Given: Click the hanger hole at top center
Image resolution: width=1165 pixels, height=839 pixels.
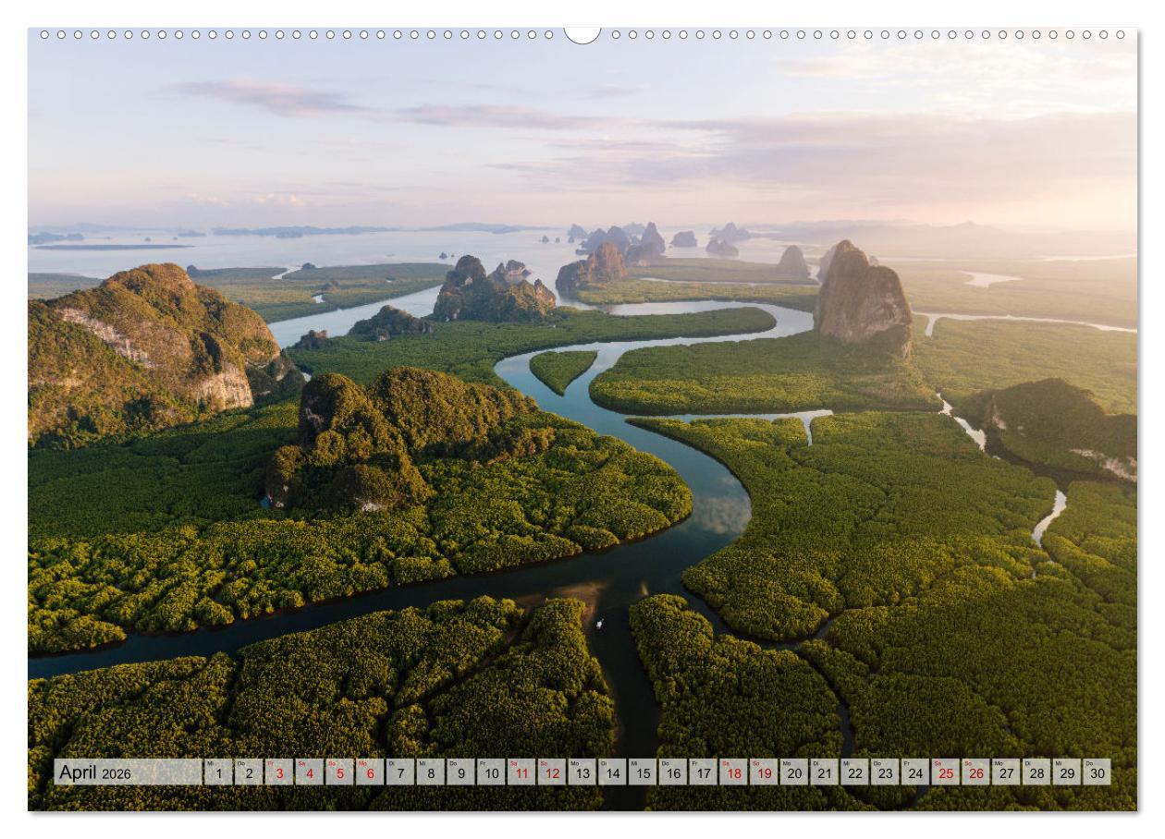Looking at the screenshot, I should click(582, 32).
